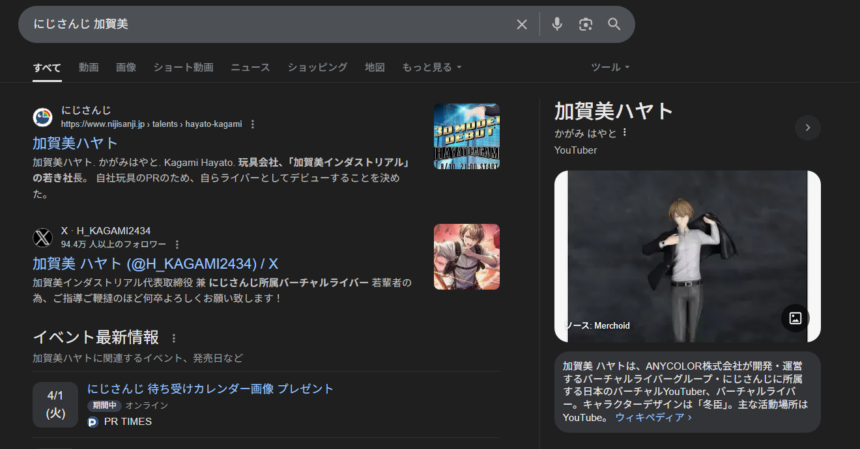Click the にじさんじ site name above the URL
This screenshot has height=449, width=860.
tap(86, 111)
